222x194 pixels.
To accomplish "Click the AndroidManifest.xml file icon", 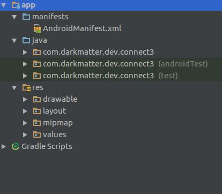I will click(x=37, y=28).
